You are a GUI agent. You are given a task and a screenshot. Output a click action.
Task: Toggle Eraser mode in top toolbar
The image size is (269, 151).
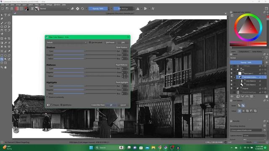pyautogui.click(x=72, y=8)
